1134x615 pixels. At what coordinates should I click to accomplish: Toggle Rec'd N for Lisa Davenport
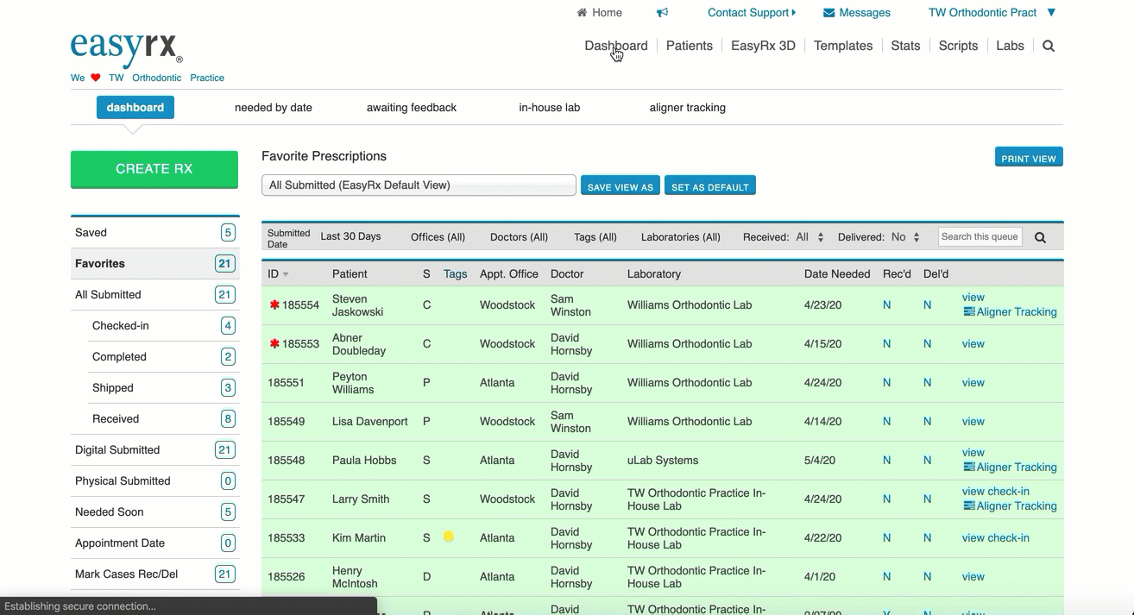click(x=886, y=422)
